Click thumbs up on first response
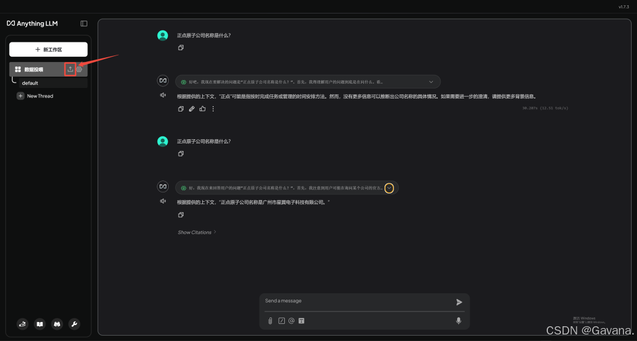The image size is (637, 341). [x=202, y=109]
